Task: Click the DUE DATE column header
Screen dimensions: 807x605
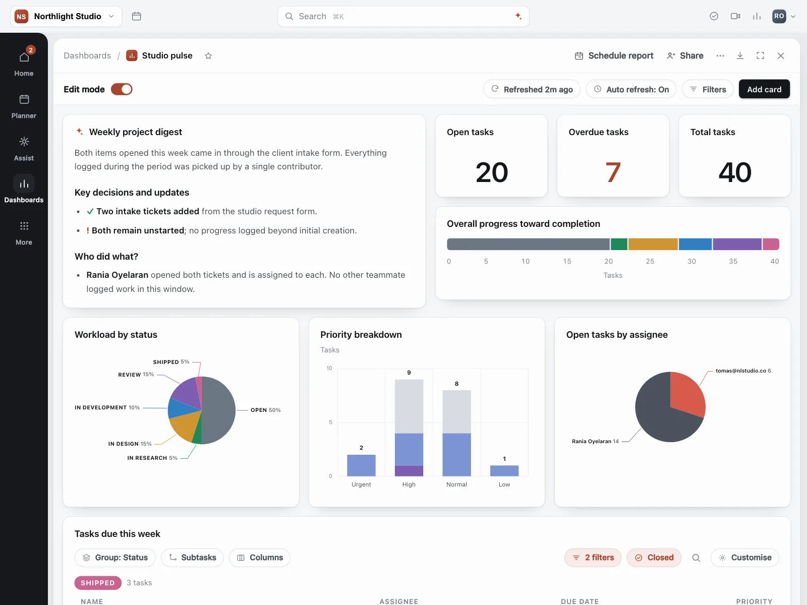Action: (x=580, y=601)
